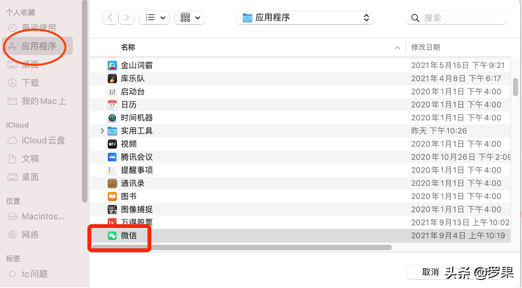Click date 2020年10月26日 of 腾讯会议
Screen dimensions: 522x288
click(461, 157)
